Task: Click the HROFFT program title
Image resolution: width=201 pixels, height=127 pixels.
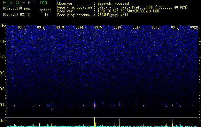Action: 20,3
